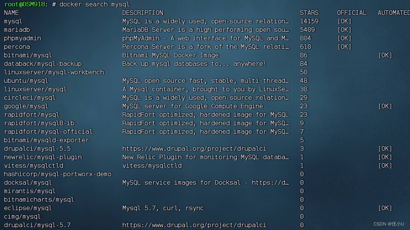Select the 'phpMyAdmin - A web interface' description
This screenshot has height=230, width=410.
point(206,38)
